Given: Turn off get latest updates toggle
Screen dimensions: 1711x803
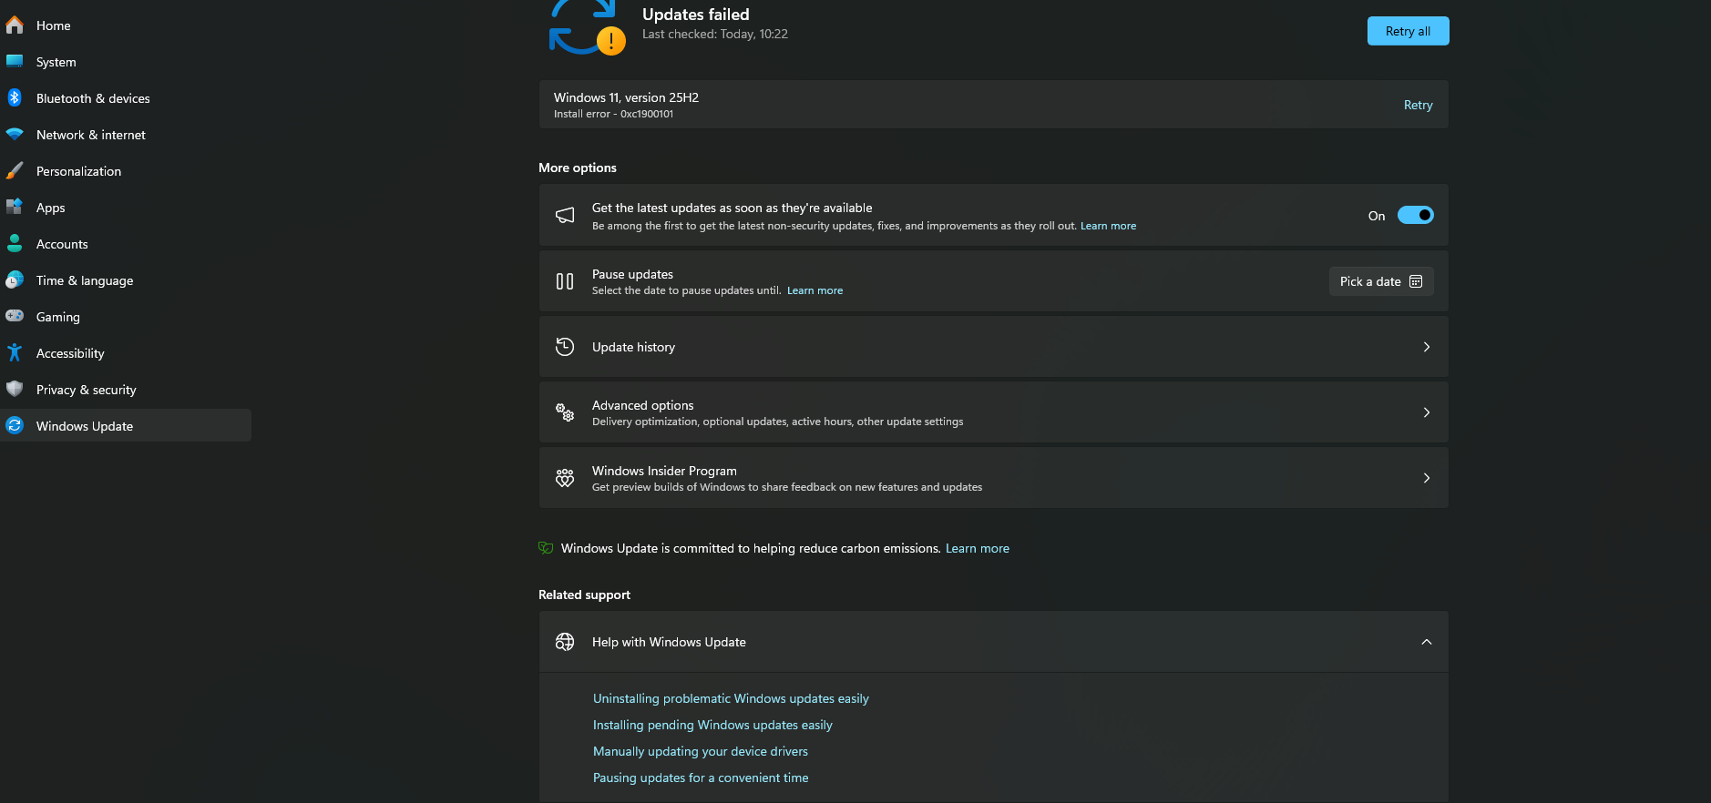Looking at the screenshot, I should [1415, 215].
